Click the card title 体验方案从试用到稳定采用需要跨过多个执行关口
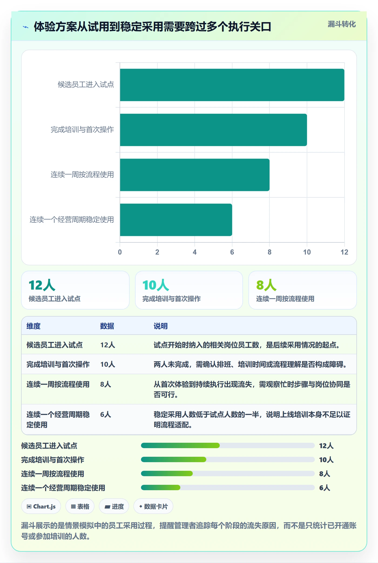The image size is (378, 563). pyautogui.click(x=152, y=27)
